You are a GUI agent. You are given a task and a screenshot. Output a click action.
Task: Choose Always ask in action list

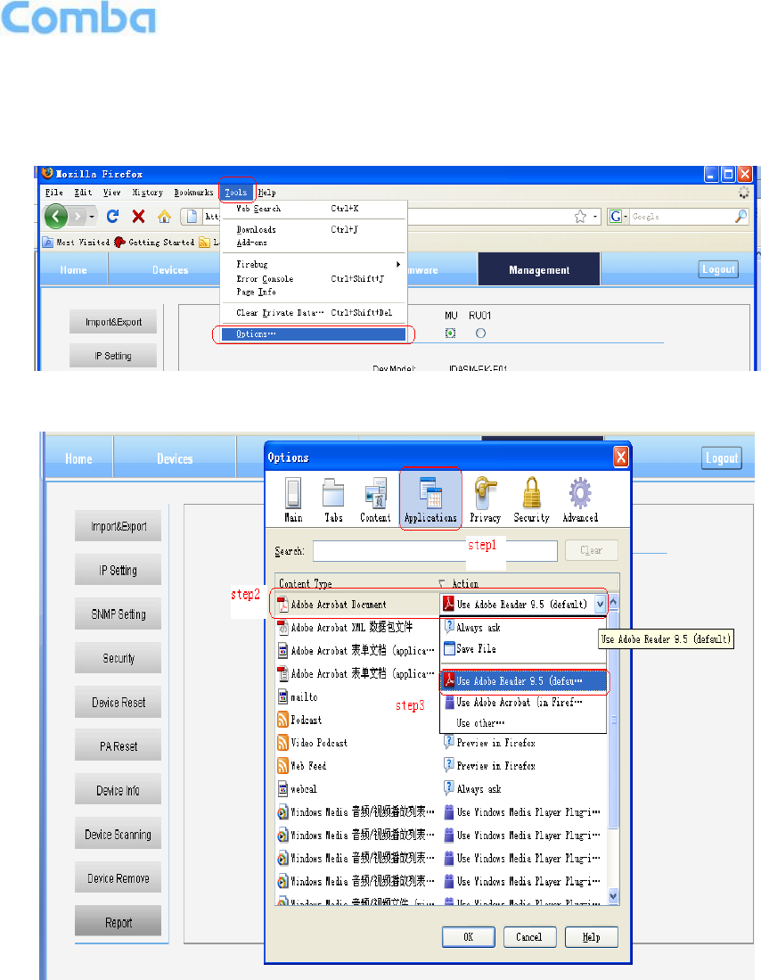pyautogui.click(x=524, y=628)
